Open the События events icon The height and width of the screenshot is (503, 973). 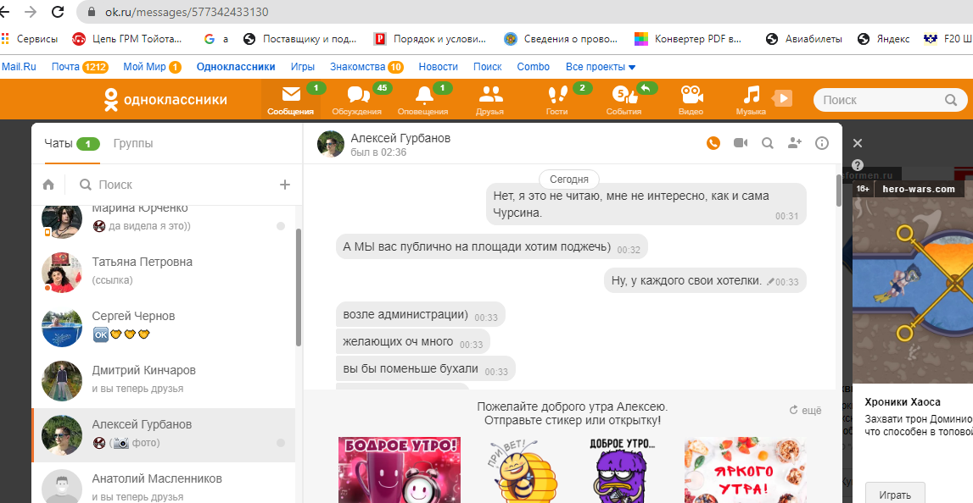(624, 99)
